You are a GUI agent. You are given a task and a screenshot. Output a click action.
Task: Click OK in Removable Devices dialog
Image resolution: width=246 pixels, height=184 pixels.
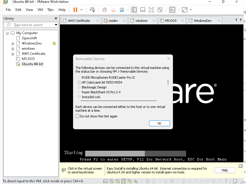coord(159,123)
